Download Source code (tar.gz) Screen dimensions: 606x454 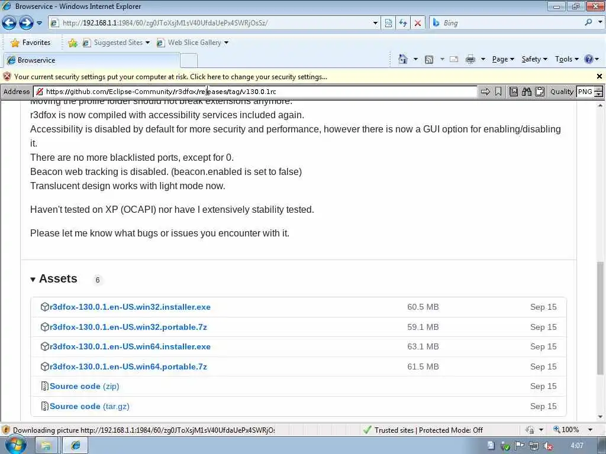pos(89,406)
